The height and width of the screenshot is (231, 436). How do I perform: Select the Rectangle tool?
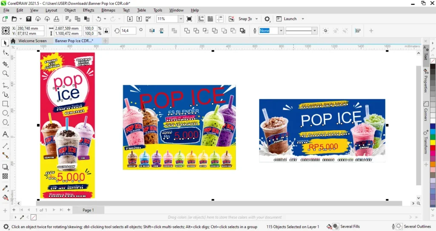[5, 104]
